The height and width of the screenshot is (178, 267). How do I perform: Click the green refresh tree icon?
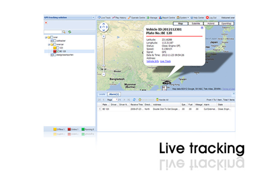pos(70,32)
